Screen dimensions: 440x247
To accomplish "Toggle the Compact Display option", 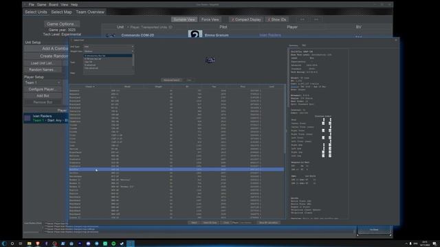I will pos(246,20).
